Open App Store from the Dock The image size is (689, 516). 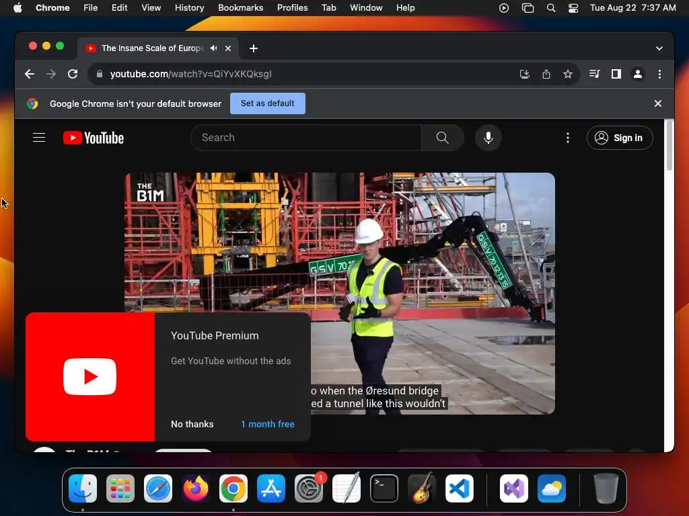tap(271, 488)
